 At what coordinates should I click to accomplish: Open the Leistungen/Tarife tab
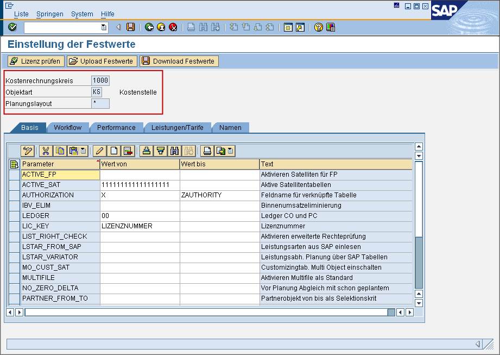(177, 128)
